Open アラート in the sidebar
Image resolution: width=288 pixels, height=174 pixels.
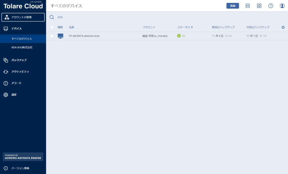click(16, 83)
